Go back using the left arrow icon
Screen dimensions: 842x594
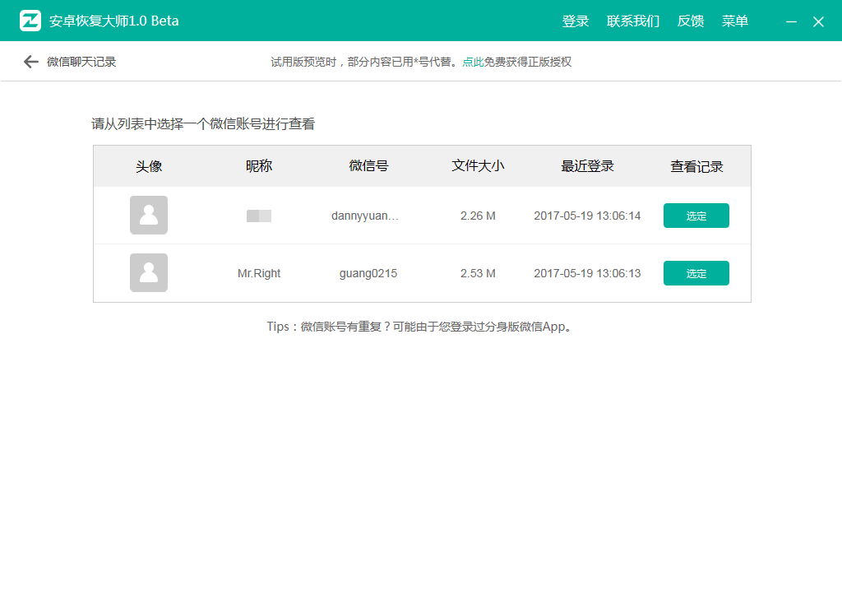pos(31,62)
